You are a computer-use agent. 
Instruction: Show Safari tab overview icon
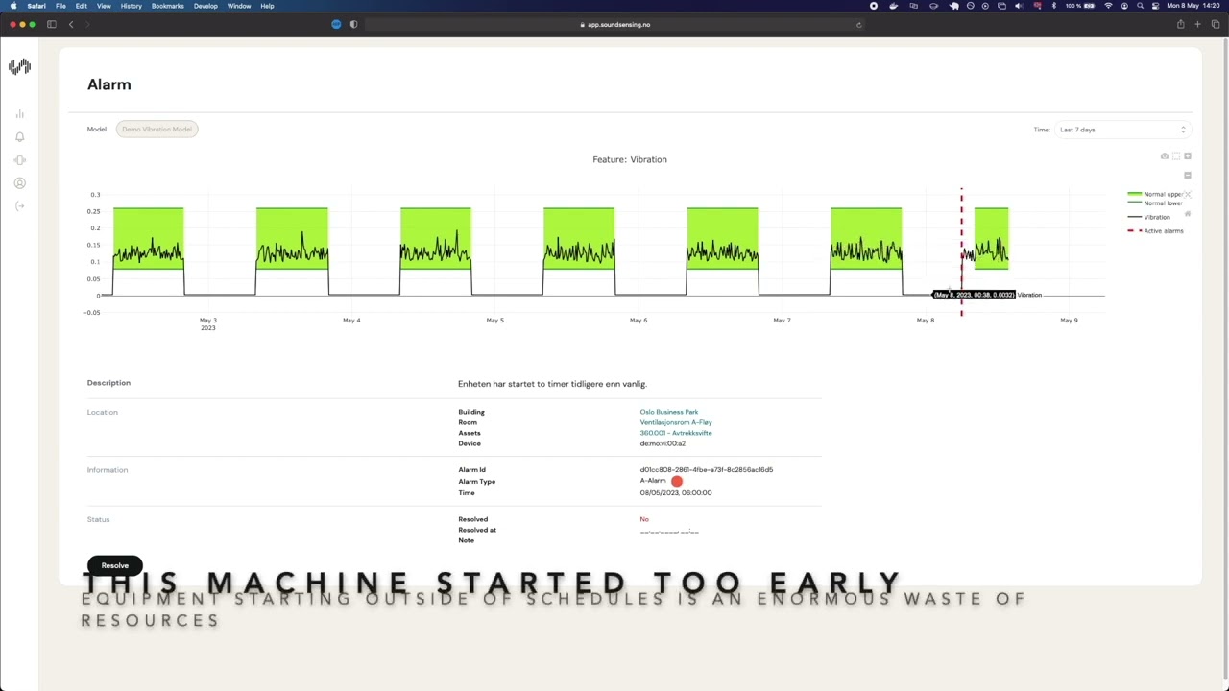pyautogui.click(x=1215, y=24)
